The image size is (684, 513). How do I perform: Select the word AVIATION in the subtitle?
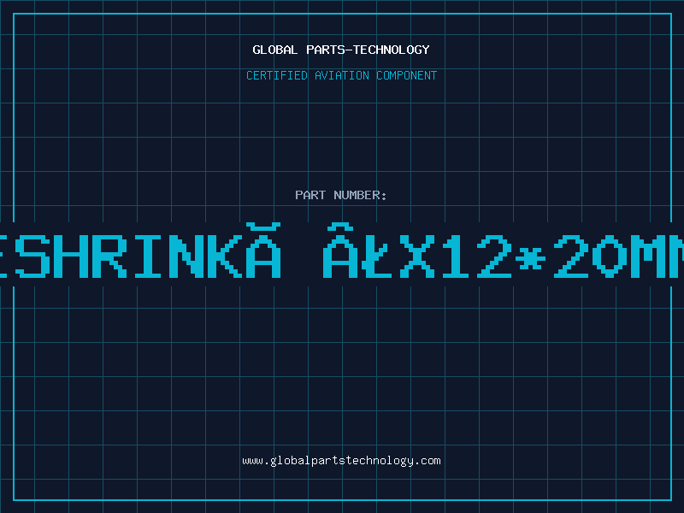(x=341, y=75)
